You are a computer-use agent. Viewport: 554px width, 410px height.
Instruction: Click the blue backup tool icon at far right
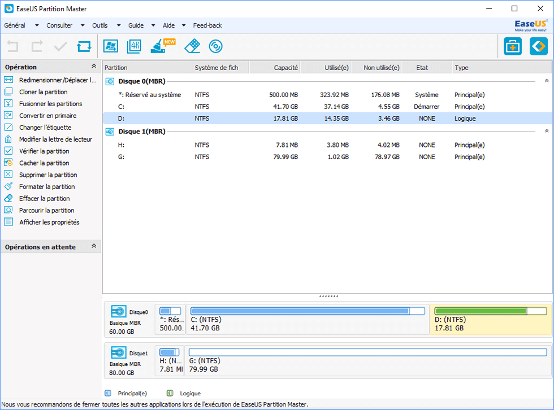(x=539, y=46)
